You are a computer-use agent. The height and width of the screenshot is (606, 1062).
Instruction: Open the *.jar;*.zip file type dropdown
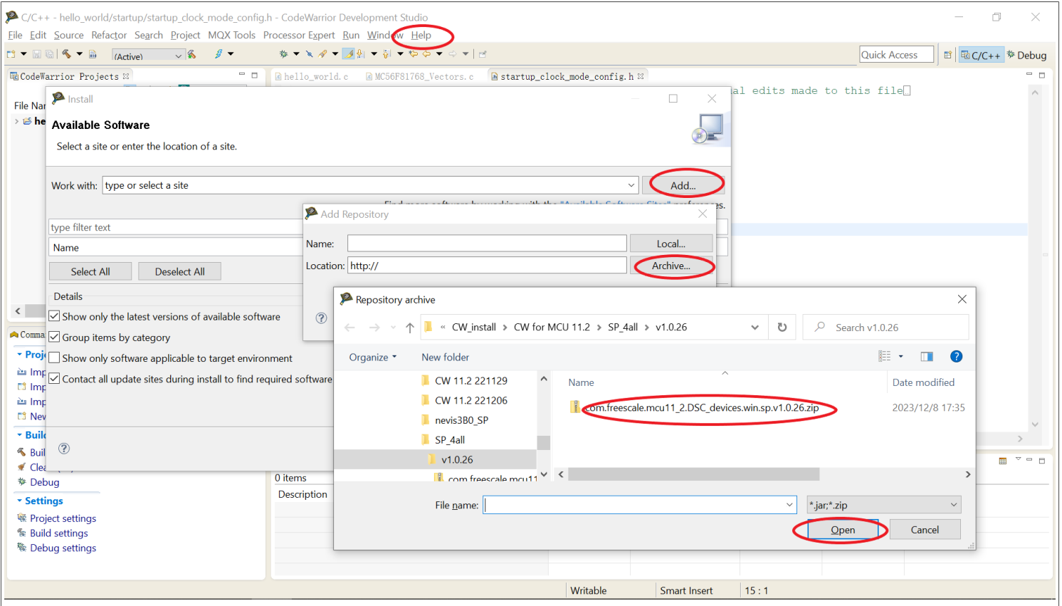tap(883, 505)
